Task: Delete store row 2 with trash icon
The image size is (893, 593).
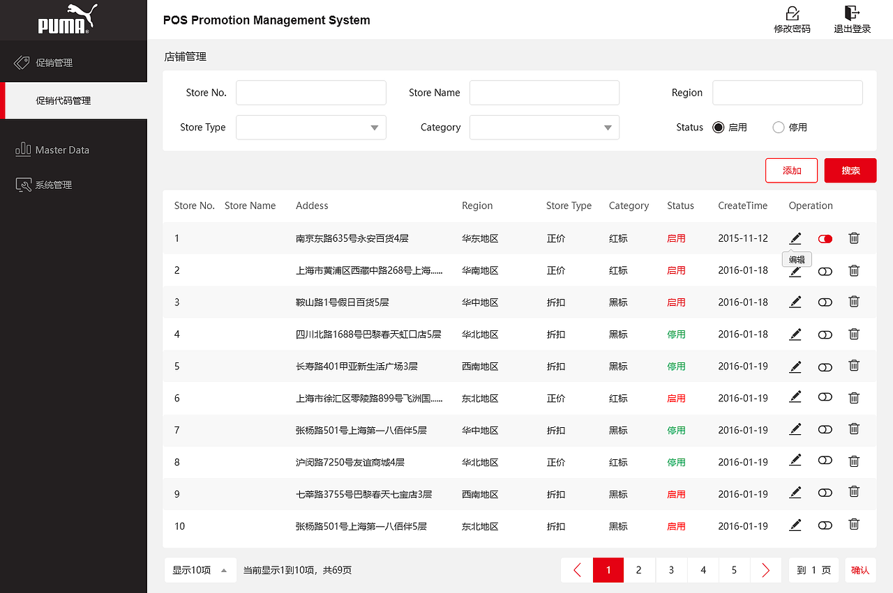Action: (854, 270)
